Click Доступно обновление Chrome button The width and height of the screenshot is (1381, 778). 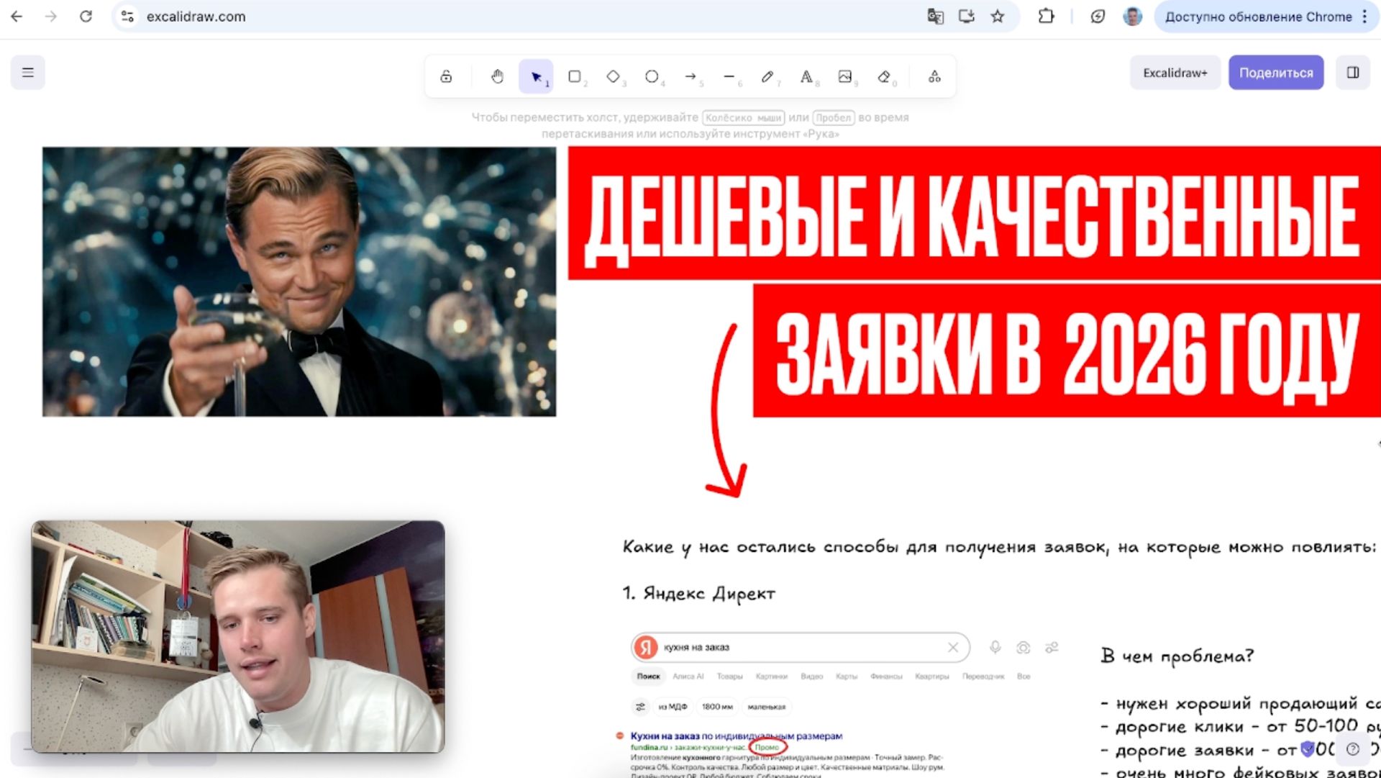(x=1258, y=17)
